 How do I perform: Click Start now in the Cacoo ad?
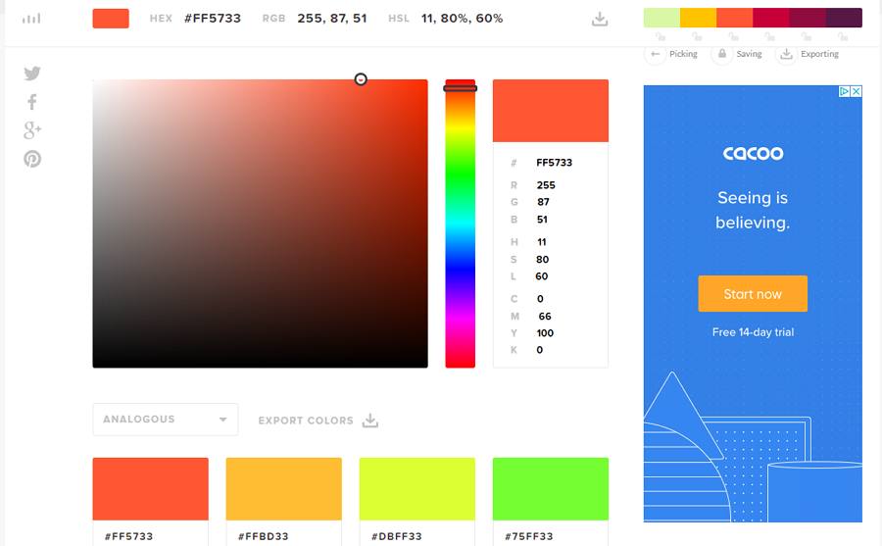(x=753, y=294)
